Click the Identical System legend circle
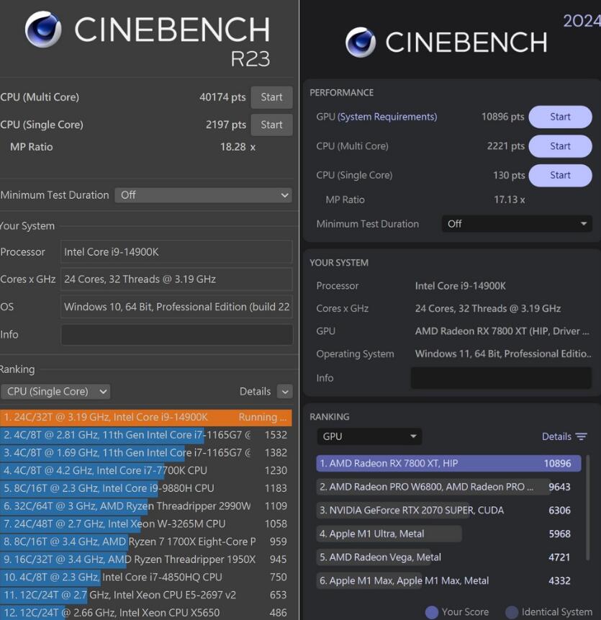 (512, 612)
